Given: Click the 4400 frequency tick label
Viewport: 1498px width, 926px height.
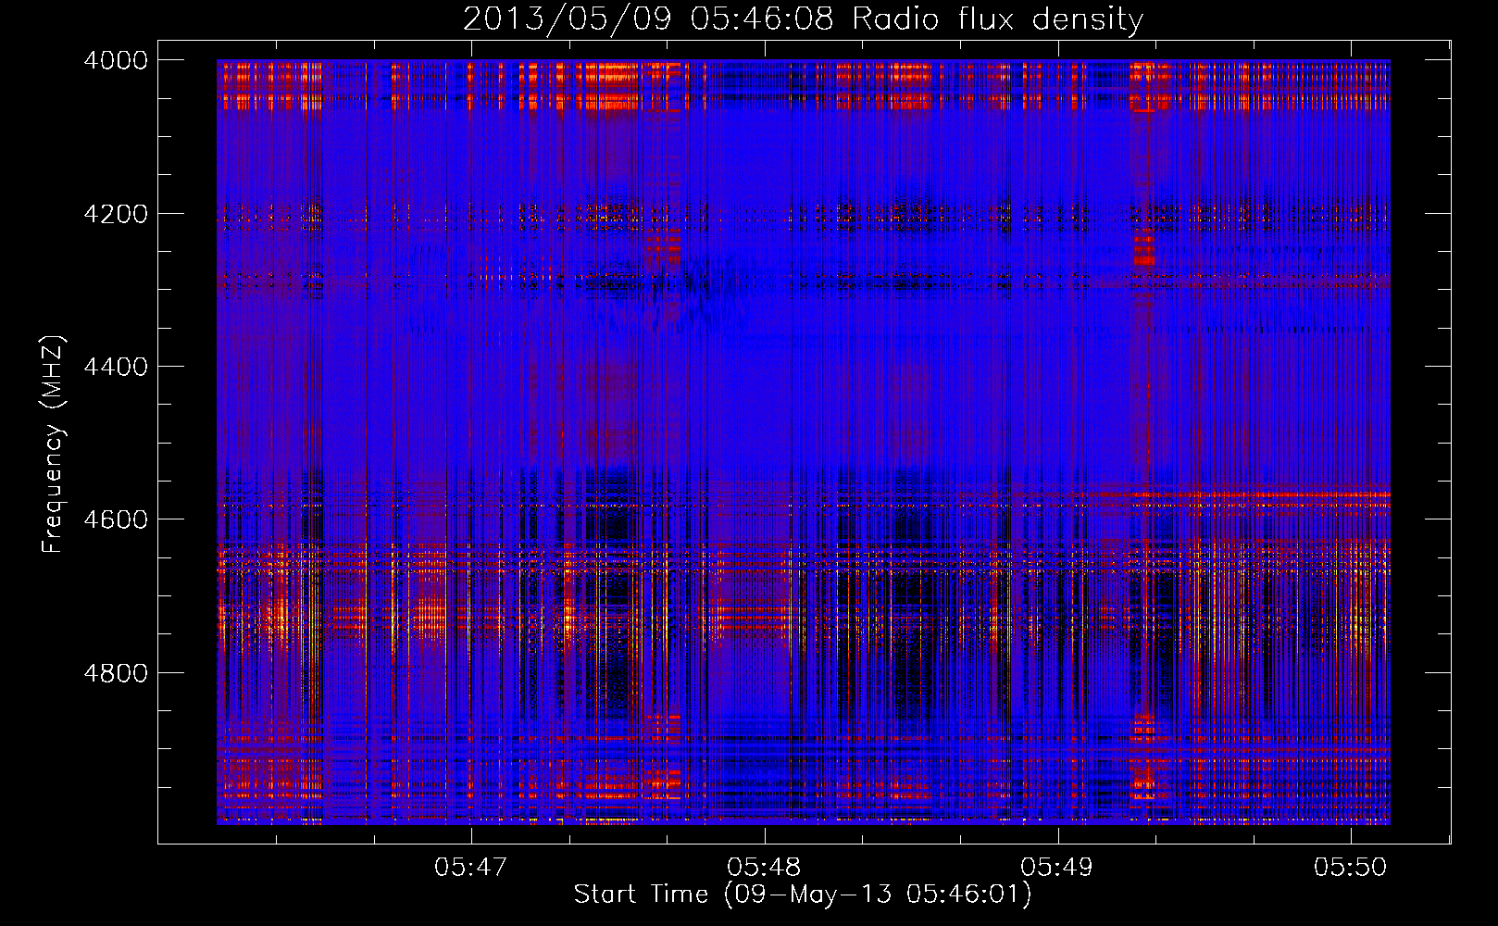Looking at the screenshot, I should 116,367.
